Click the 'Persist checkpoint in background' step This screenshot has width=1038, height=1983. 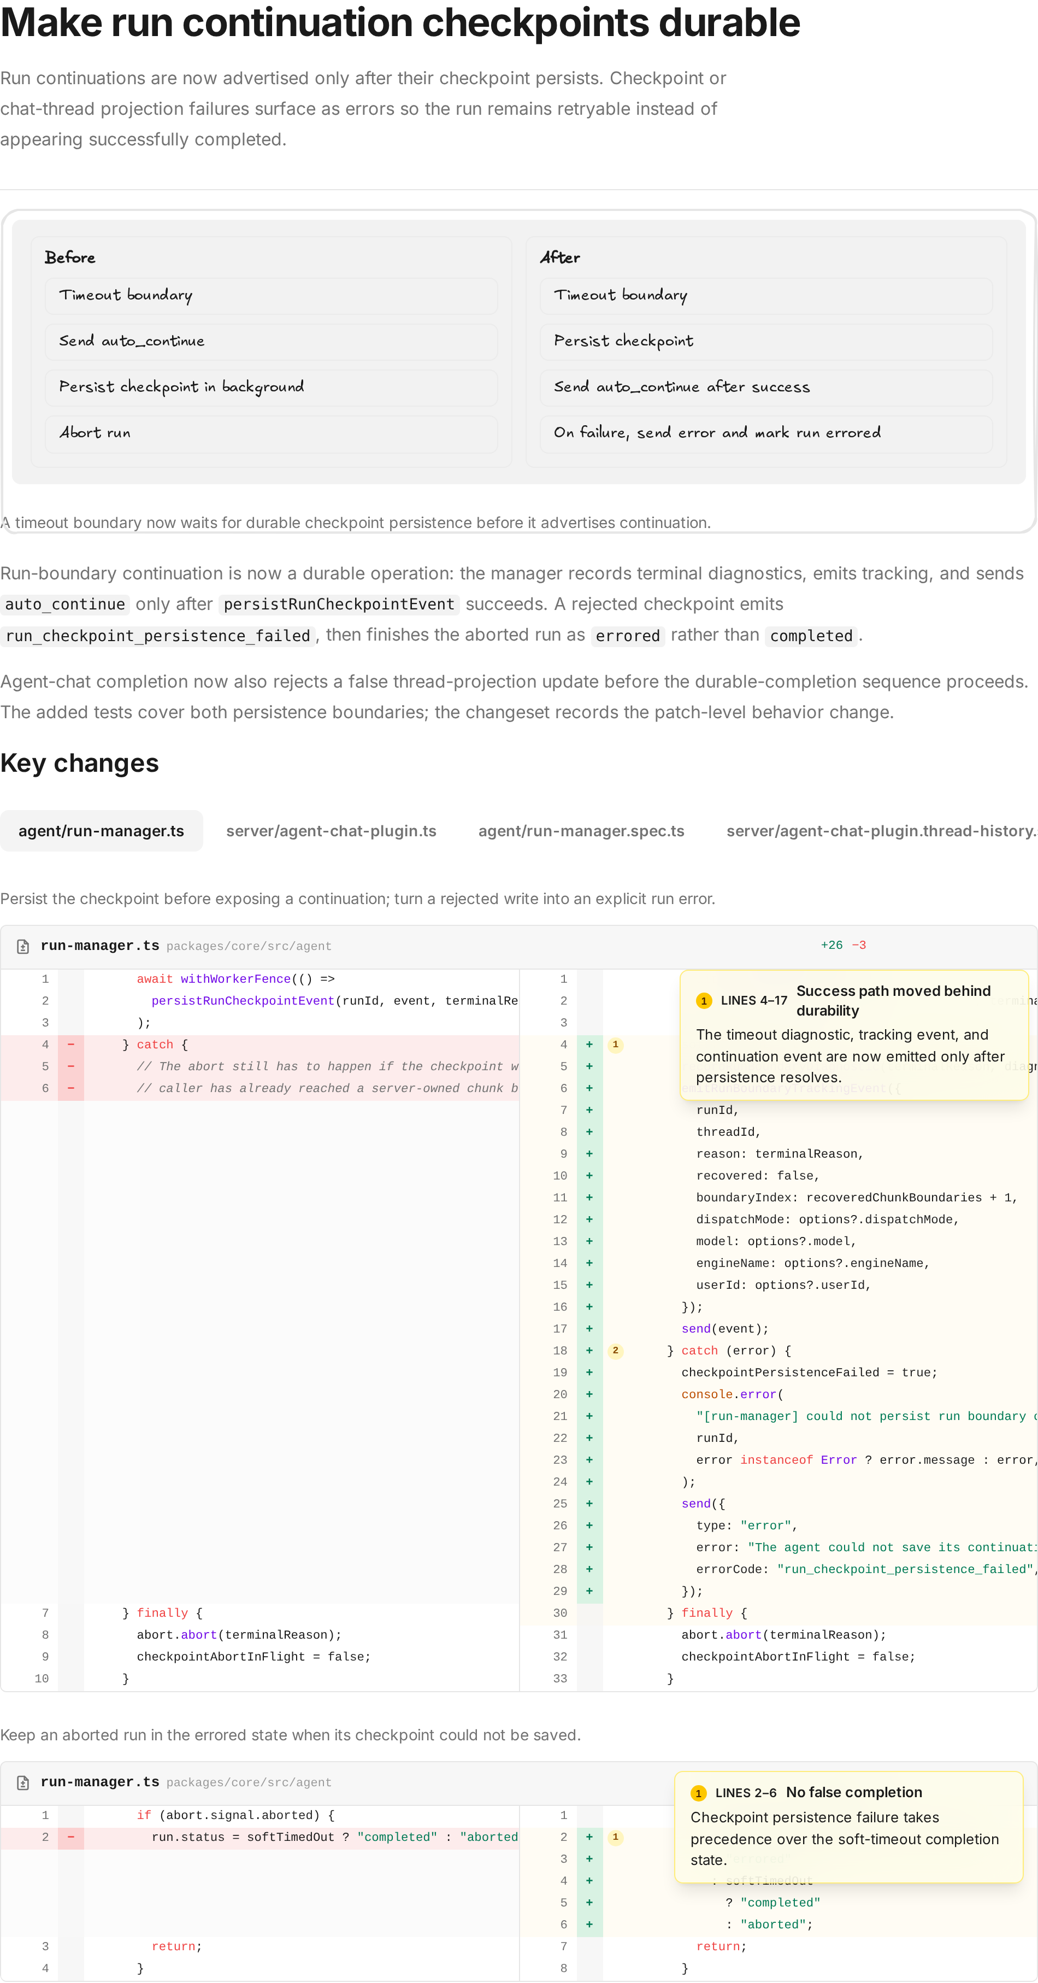[272, 387]
